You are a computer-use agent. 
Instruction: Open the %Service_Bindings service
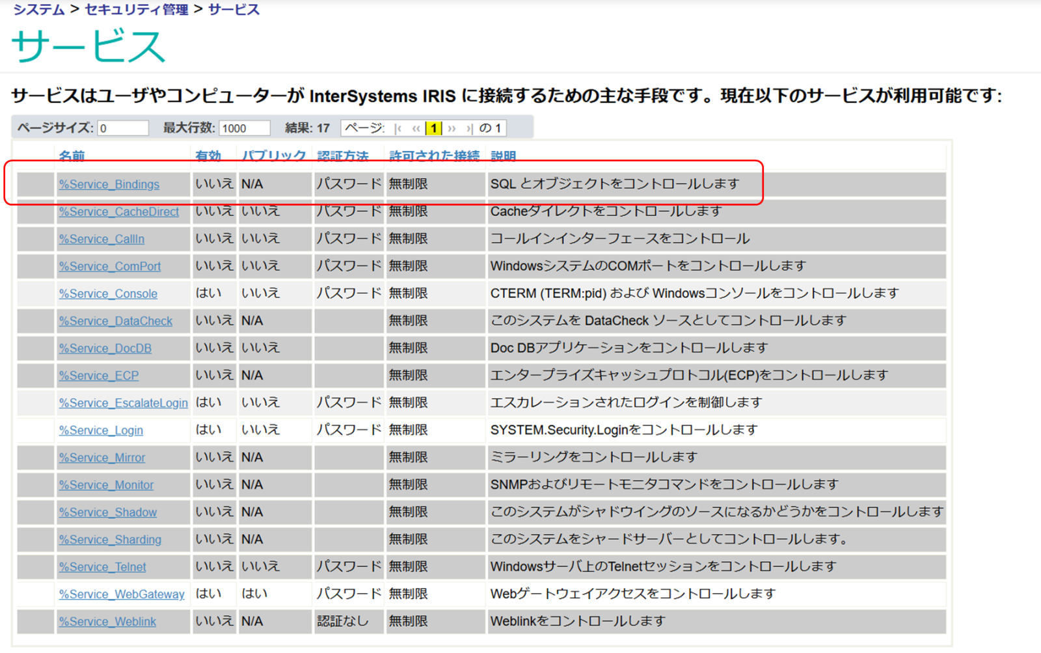(109, 185)
